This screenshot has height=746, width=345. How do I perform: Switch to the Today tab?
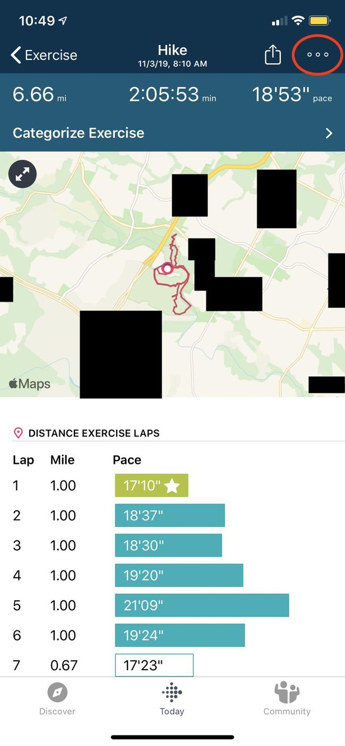tap(172, 700)
